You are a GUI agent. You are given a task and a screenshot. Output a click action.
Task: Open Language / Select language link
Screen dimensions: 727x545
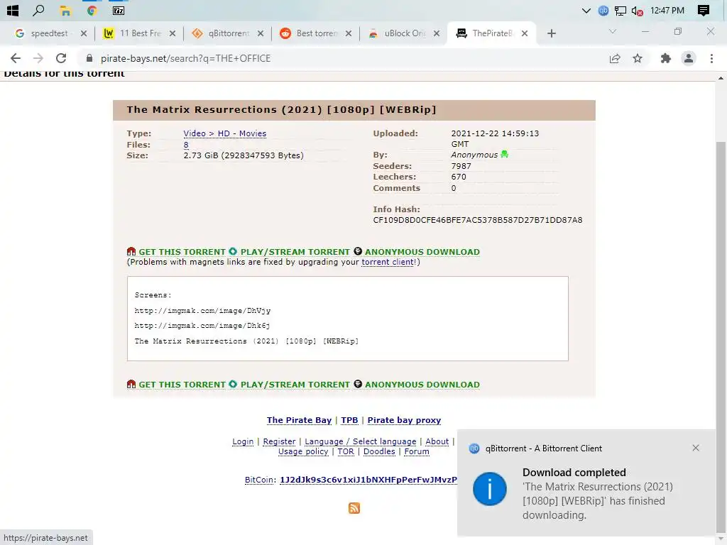360,441
